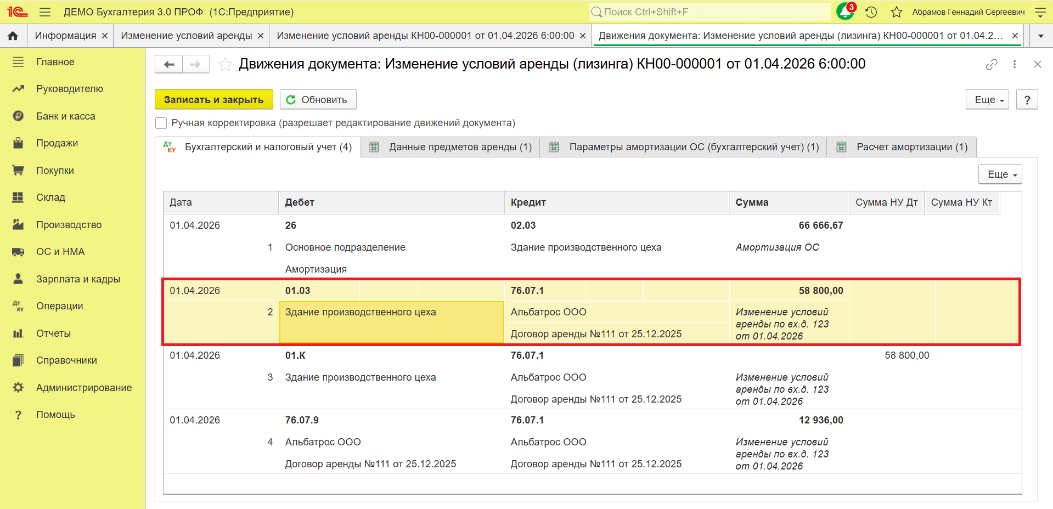Viewport: 1053px width, 509px height.
Task: Open favorites star in top bar
Action: [897, 12]
